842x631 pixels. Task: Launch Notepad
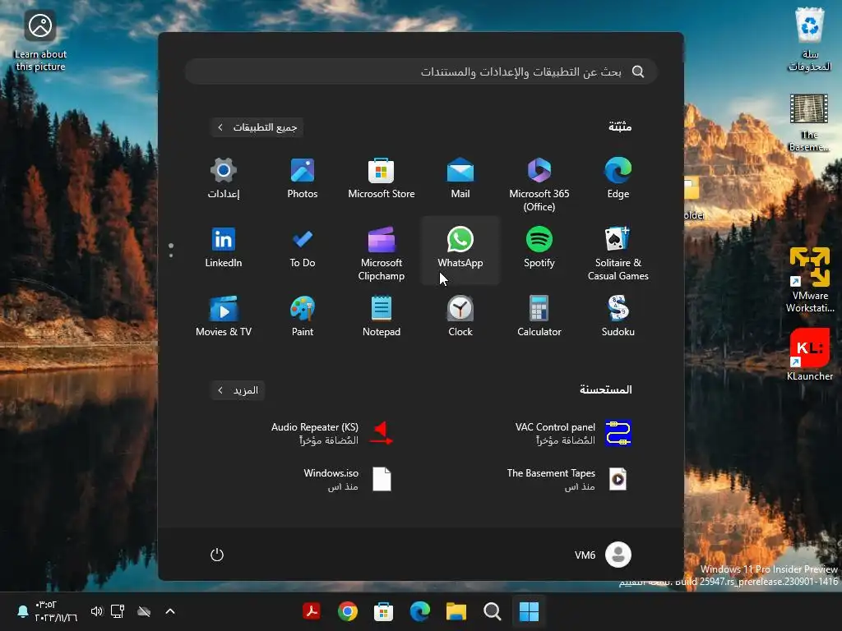coord(382,318)
